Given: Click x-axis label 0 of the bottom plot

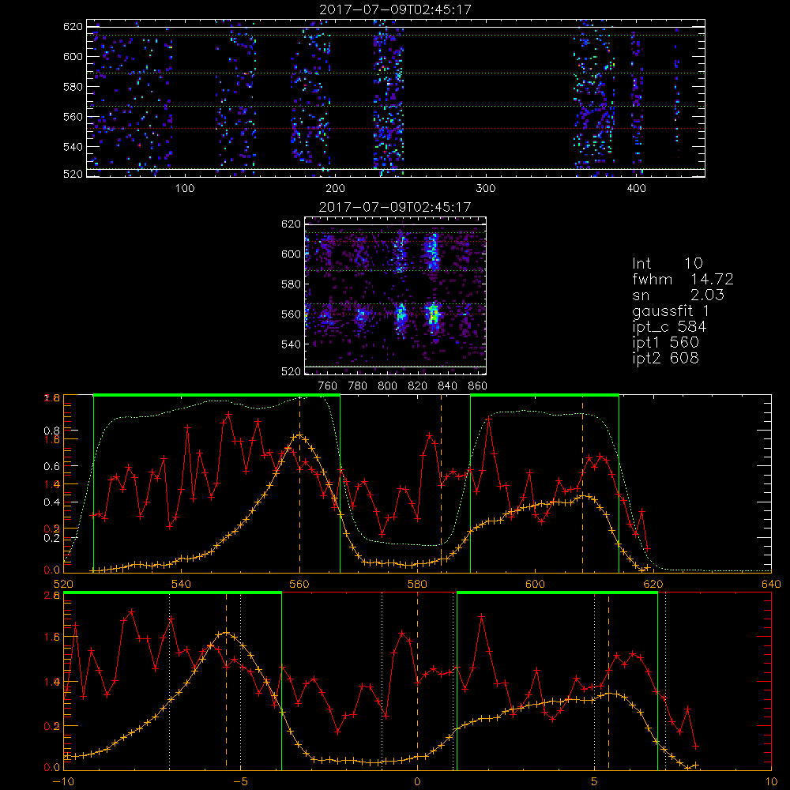Looking at the screenshot, I should (417, 781).
